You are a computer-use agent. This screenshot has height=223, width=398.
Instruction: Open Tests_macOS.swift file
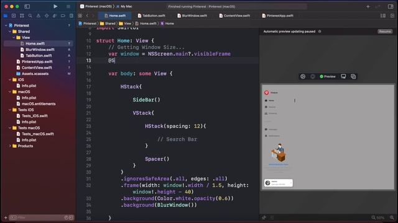[39, 134]
